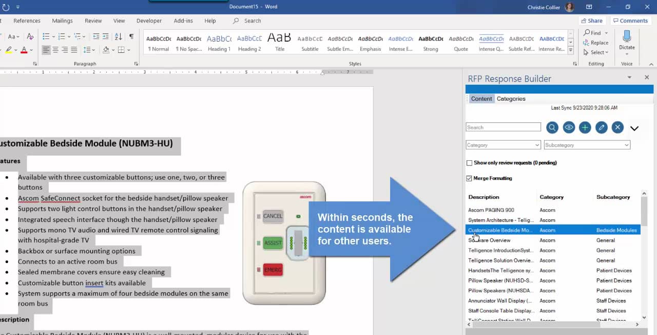
Task: Select the Ascom PAGING 900 row
Action: 553,210
